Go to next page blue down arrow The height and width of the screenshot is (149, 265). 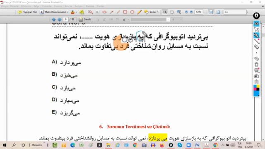tap(60, 19)
